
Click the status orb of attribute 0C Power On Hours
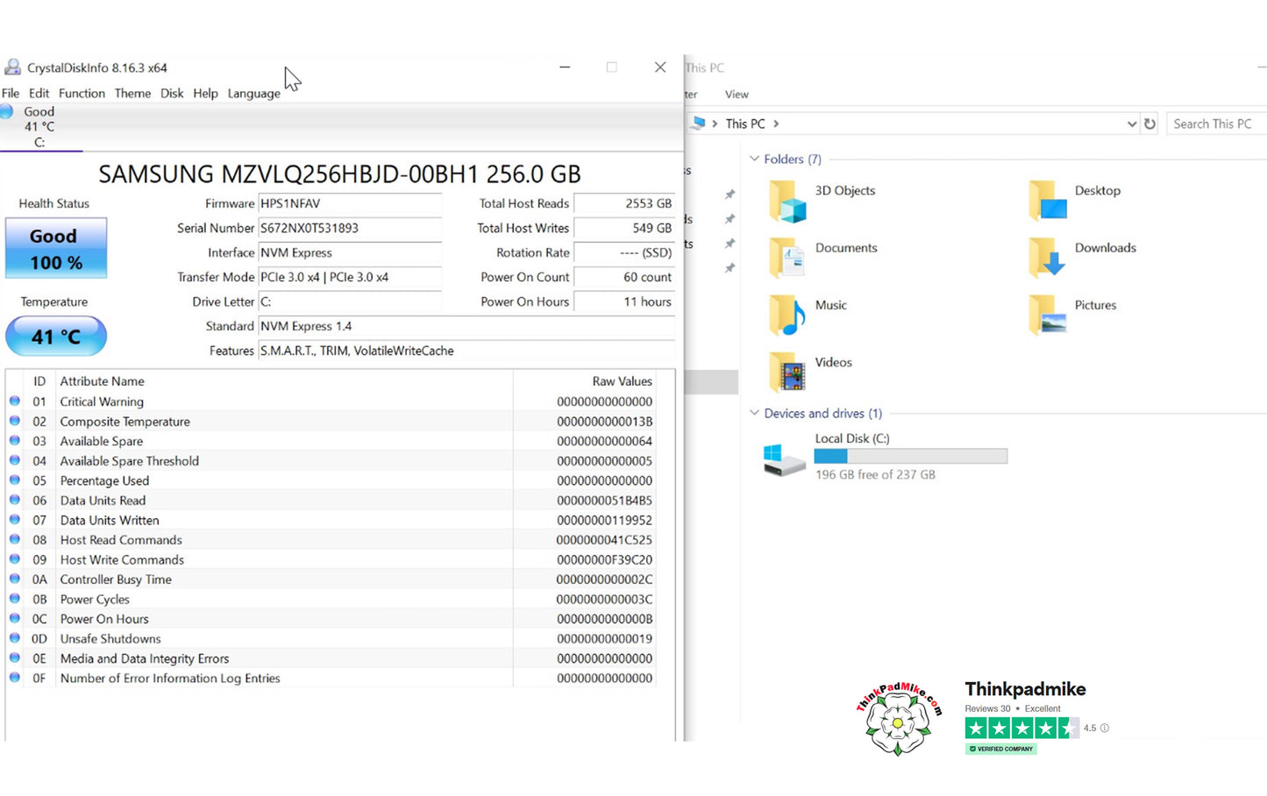pyautogui.click(x=15, y=618)
